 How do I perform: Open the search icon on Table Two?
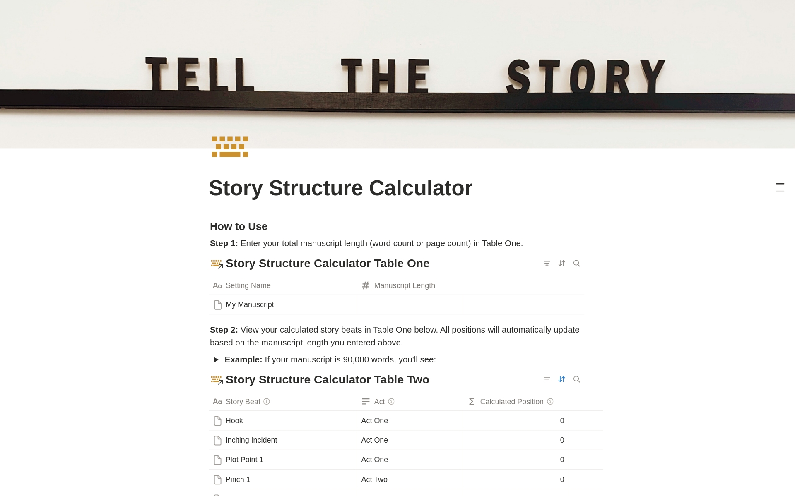[x=577, y=379]
